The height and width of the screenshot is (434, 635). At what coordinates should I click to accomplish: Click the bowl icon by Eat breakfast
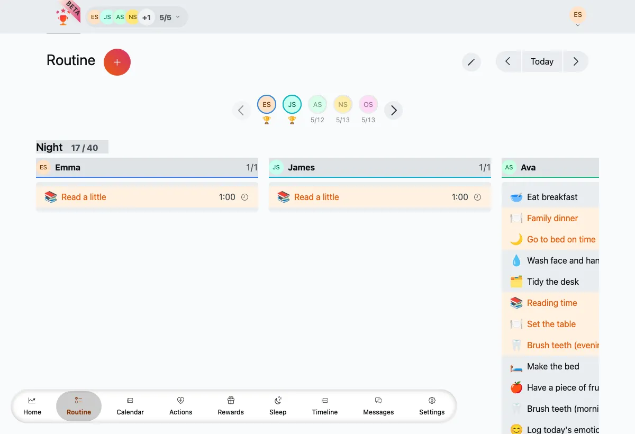point(516,197)
